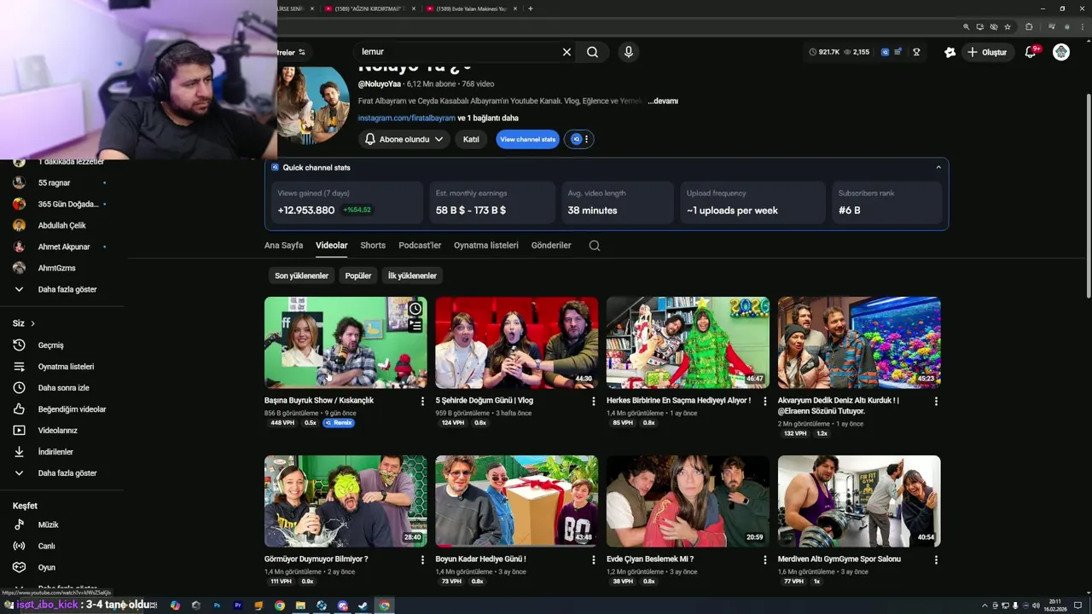The image size is (1092, 614).
Task: Click the Remix badge on first video
Action: click(339, 423)
